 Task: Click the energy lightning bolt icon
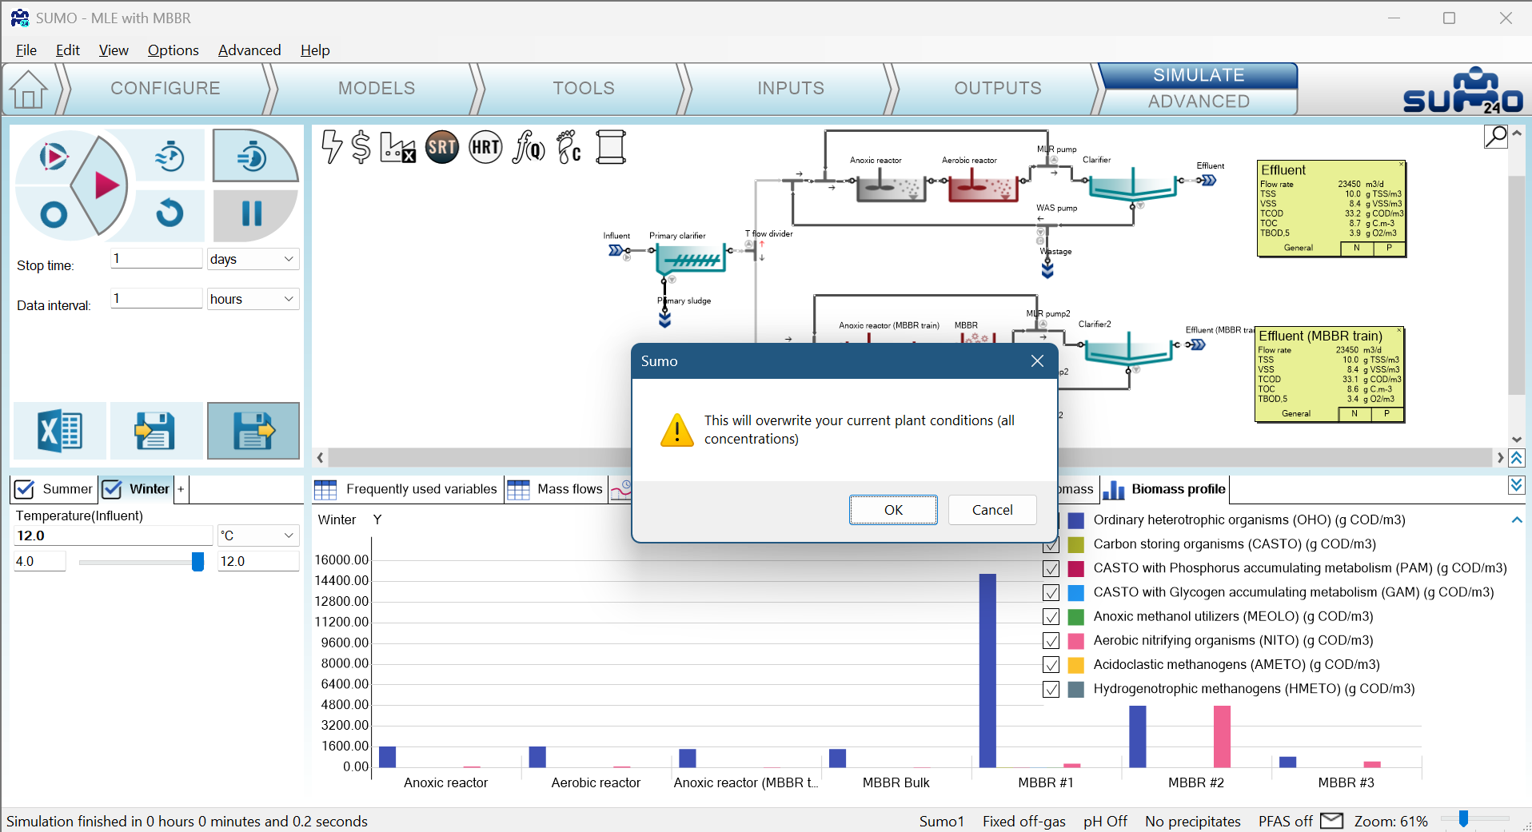pyautogui.click(x=331, y=147)
